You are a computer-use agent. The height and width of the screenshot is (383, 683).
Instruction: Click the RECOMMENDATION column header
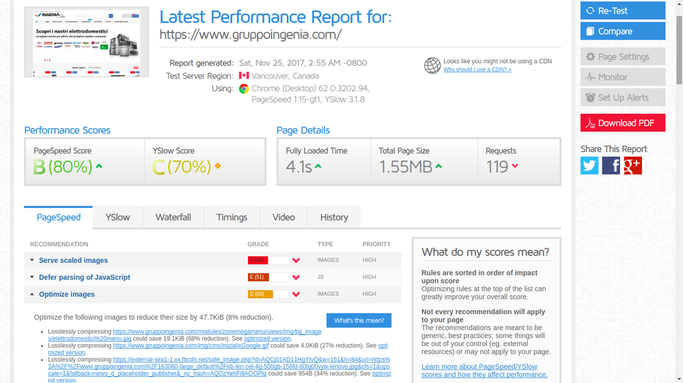(x=59, y=245)
